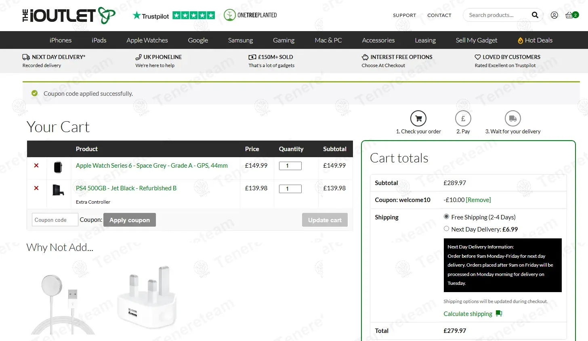Click the total value £279.97

(455, 330)
